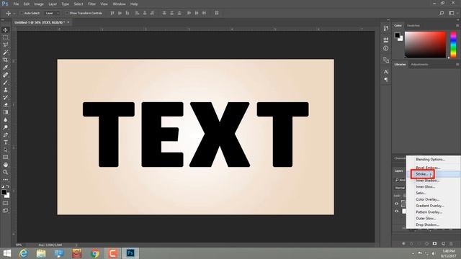Open the Layer auto-select dropdown
The image size is (461, 259).
[52, 13]
